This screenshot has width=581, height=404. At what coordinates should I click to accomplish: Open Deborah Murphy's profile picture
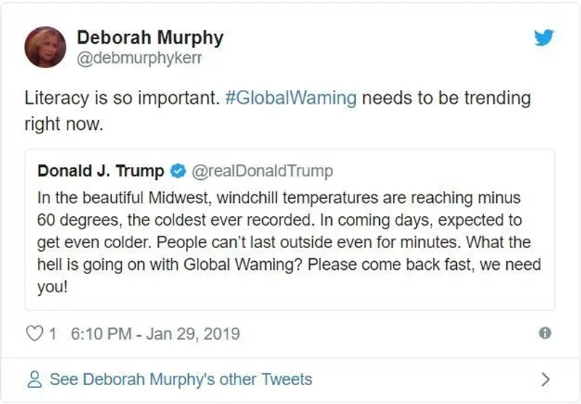tap(46, 47)
